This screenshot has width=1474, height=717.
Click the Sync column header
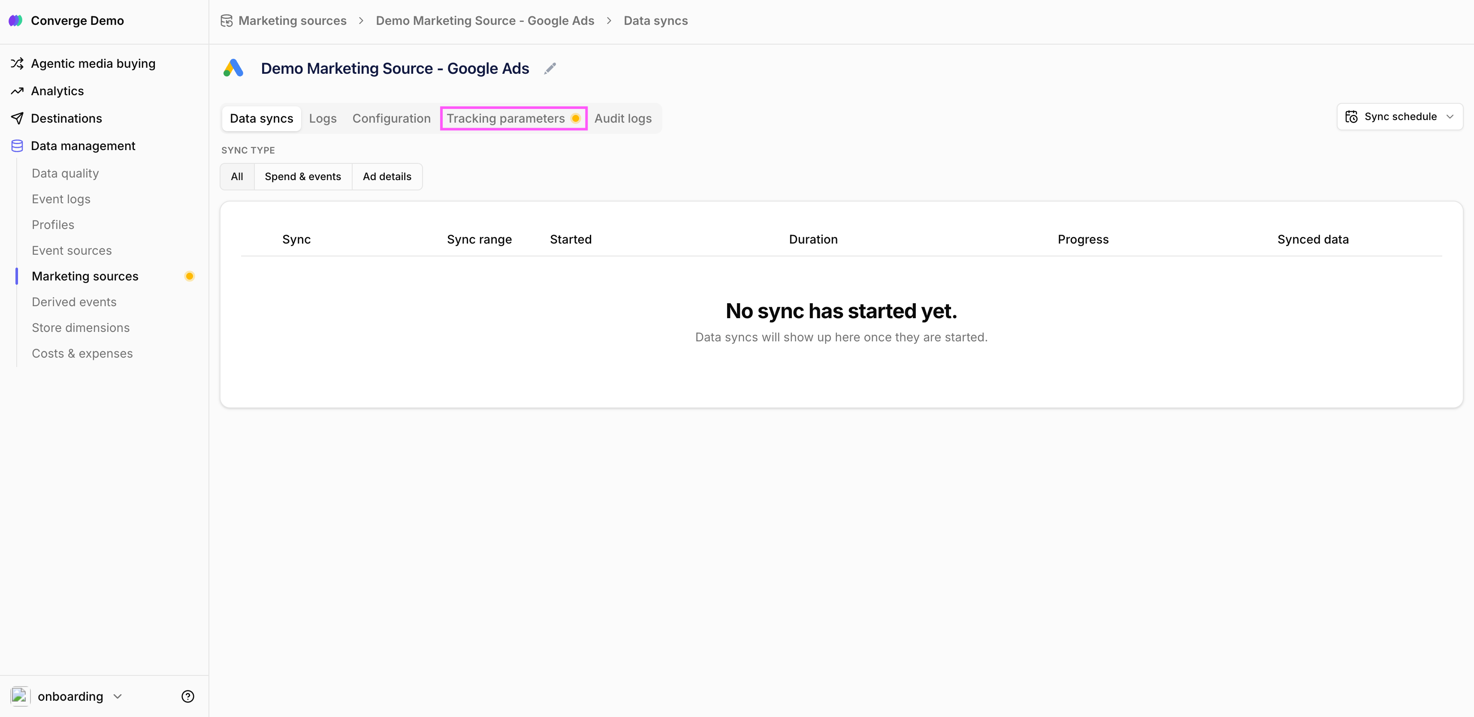296,240
